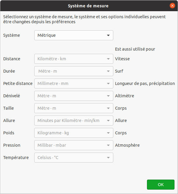Click the arrow icon on the Distance combo
Screen dimensions: 178x194
point(108,59)
